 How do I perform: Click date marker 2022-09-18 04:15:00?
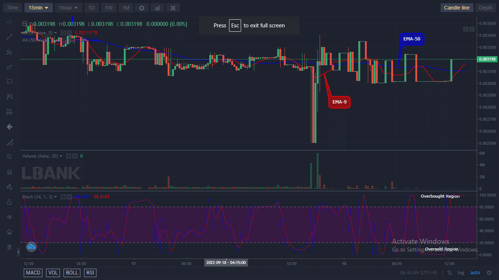pos(226,262)
